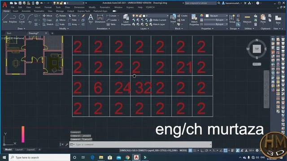Image resolution: width=287 pixels, height=161 pixels.
Task: Click the Plot (print) icon in quick access toolbar
Action: pyautogui.click(x=37, y=3)
